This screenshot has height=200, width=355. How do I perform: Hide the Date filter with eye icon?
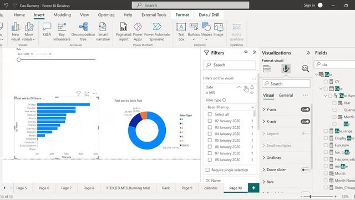pos(252,93)
